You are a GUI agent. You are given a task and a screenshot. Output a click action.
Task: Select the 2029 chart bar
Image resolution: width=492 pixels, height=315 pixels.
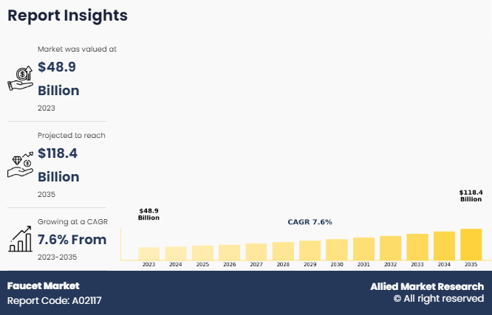coord(310,250)
